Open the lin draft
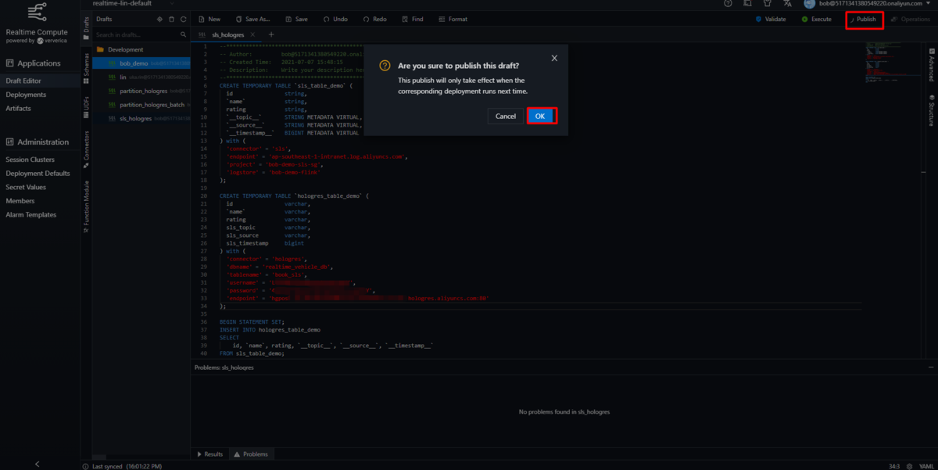This screenshot has height=470, width=938. 141,77
